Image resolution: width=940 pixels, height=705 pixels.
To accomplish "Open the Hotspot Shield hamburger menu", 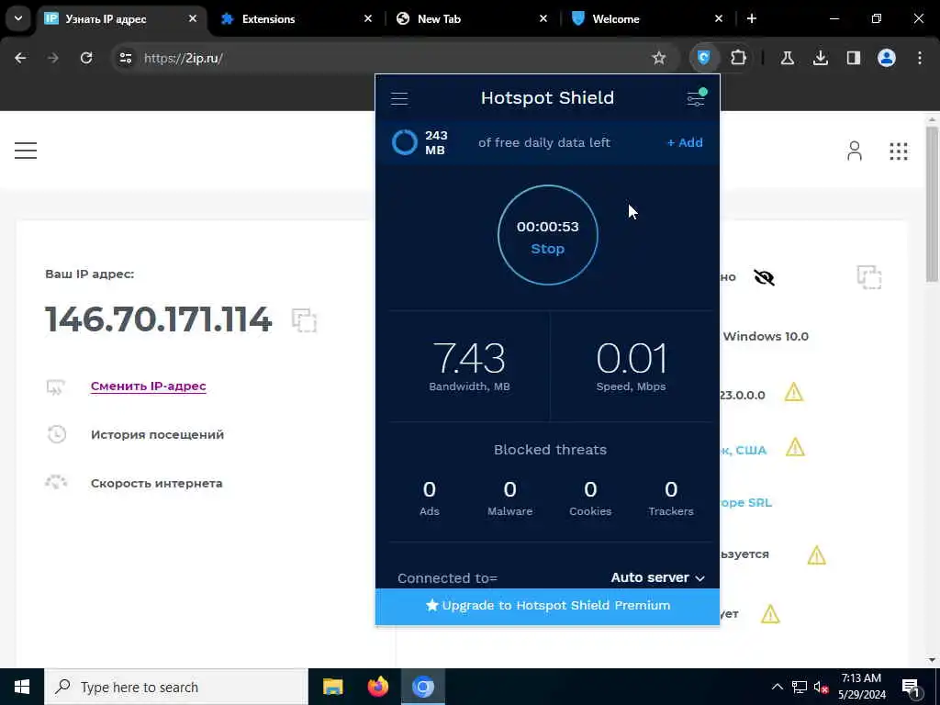I will [399, 98].
